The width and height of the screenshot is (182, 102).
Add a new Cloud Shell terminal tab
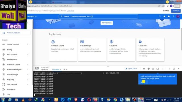(64, 69)
